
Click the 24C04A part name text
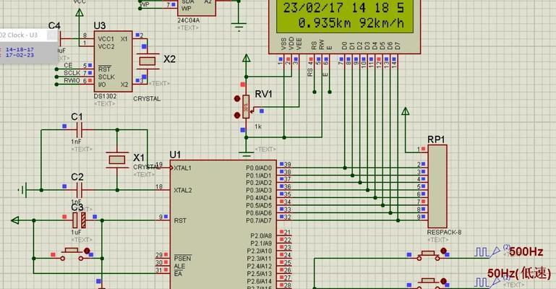click(x=188, y=20)
